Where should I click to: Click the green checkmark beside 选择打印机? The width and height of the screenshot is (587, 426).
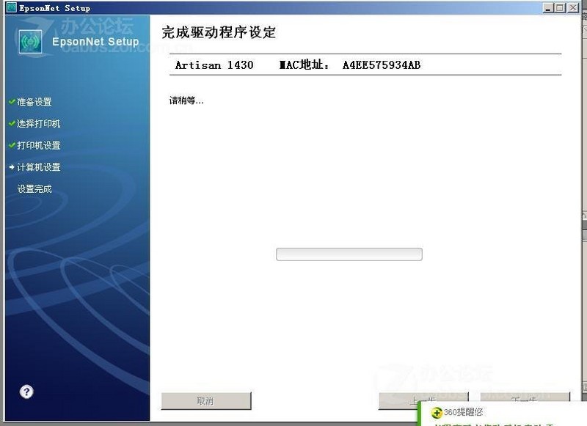(x=12, y=123)
